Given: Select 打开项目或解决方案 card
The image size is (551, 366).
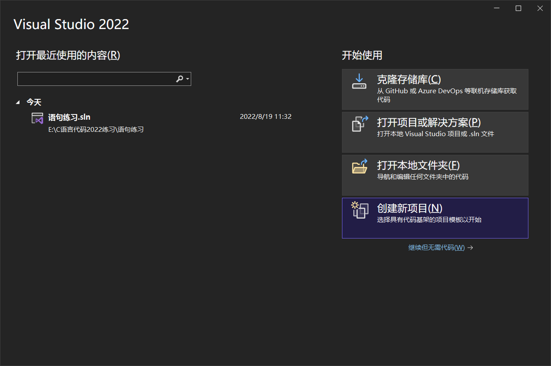Looking at the screenshot, I should click(x=435, y=132).
